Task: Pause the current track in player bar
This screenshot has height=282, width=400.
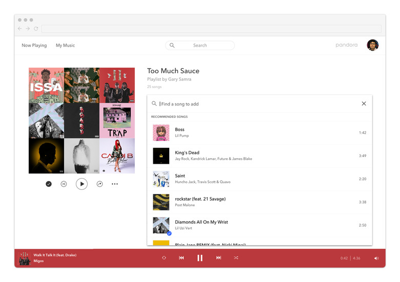Action: tap(200, 258)
